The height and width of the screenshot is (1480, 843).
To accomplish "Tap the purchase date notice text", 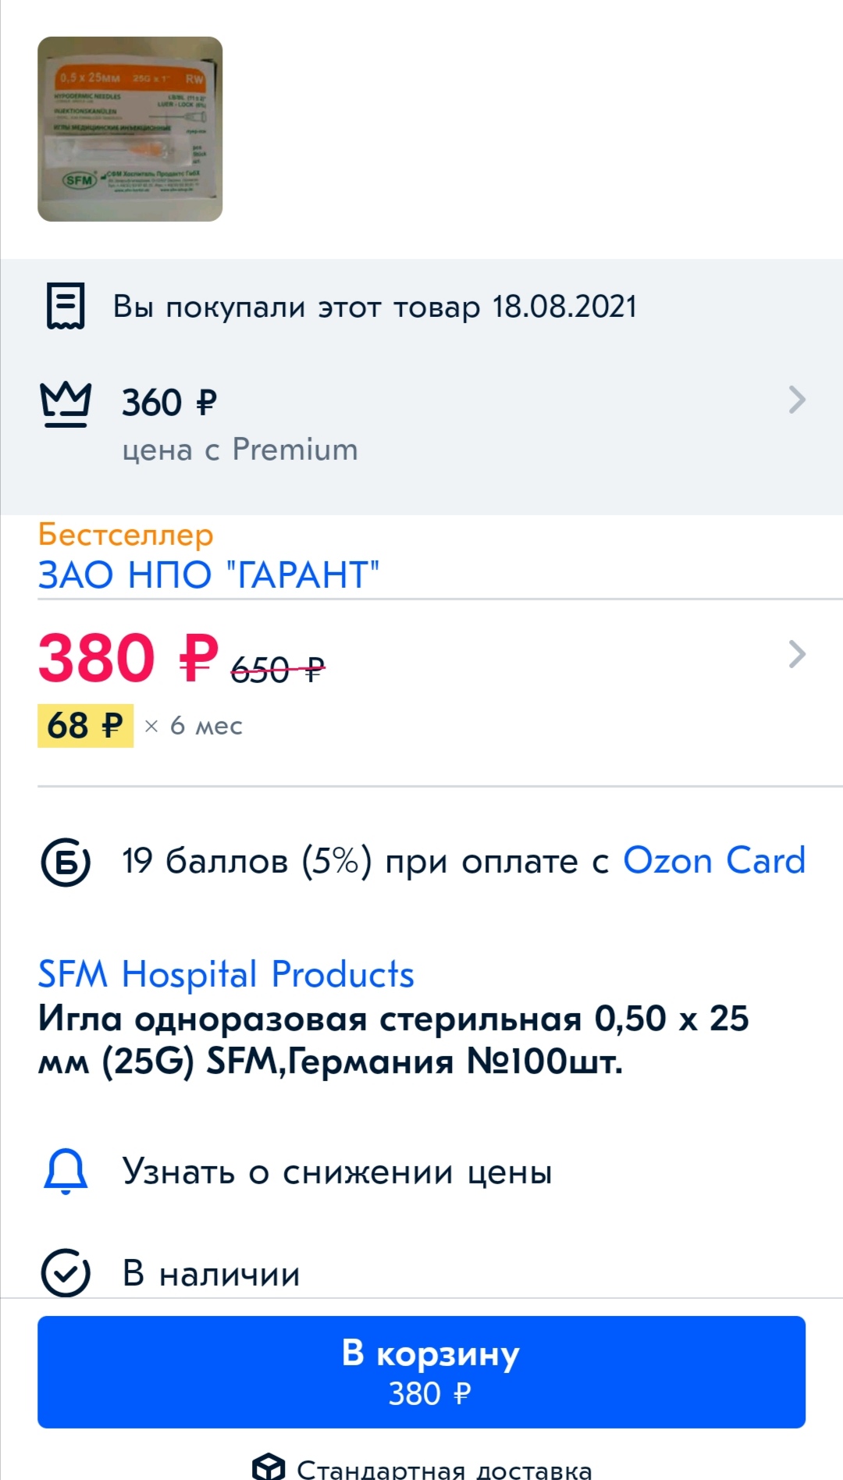I will [375, 307].
